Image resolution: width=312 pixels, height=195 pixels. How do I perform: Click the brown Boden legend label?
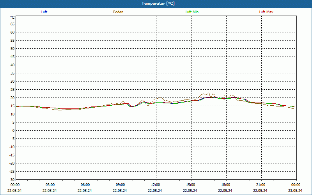[x=118, y=12]
